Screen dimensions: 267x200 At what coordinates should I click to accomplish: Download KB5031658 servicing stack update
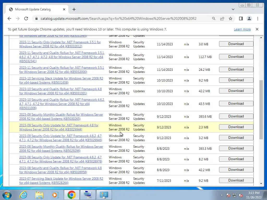(x=236, y=80)
